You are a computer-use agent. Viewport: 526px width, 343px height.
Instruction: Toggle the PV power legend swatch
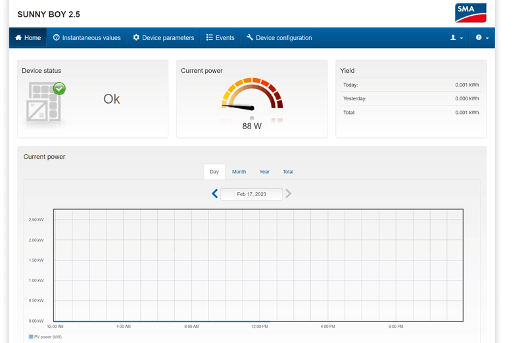tap(31, 336)
